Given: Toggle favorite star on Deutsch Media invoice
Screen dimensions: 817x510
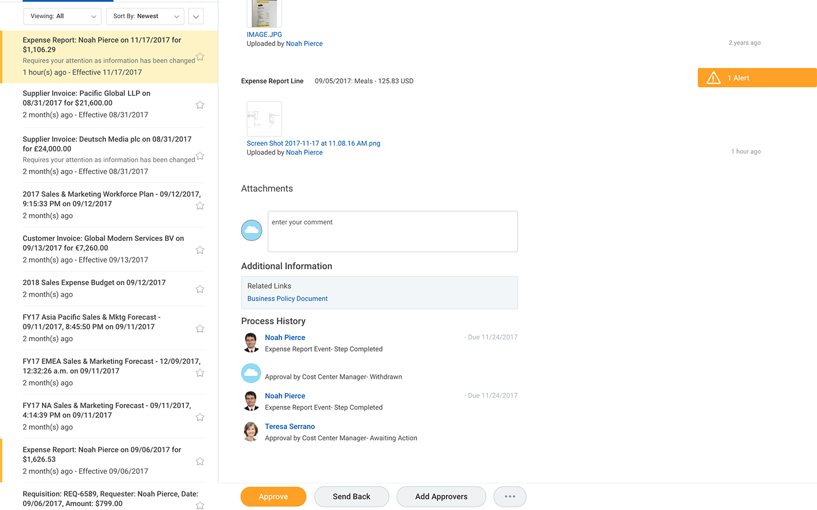Looking at the screenshot, I should pos(200,156).
